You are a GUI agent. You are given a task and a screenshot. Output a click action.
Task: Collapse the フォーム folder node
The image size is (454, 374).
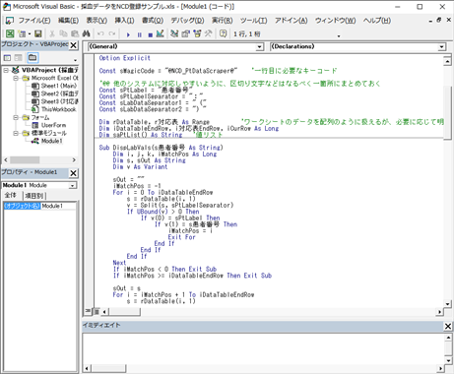coord(16,117)
